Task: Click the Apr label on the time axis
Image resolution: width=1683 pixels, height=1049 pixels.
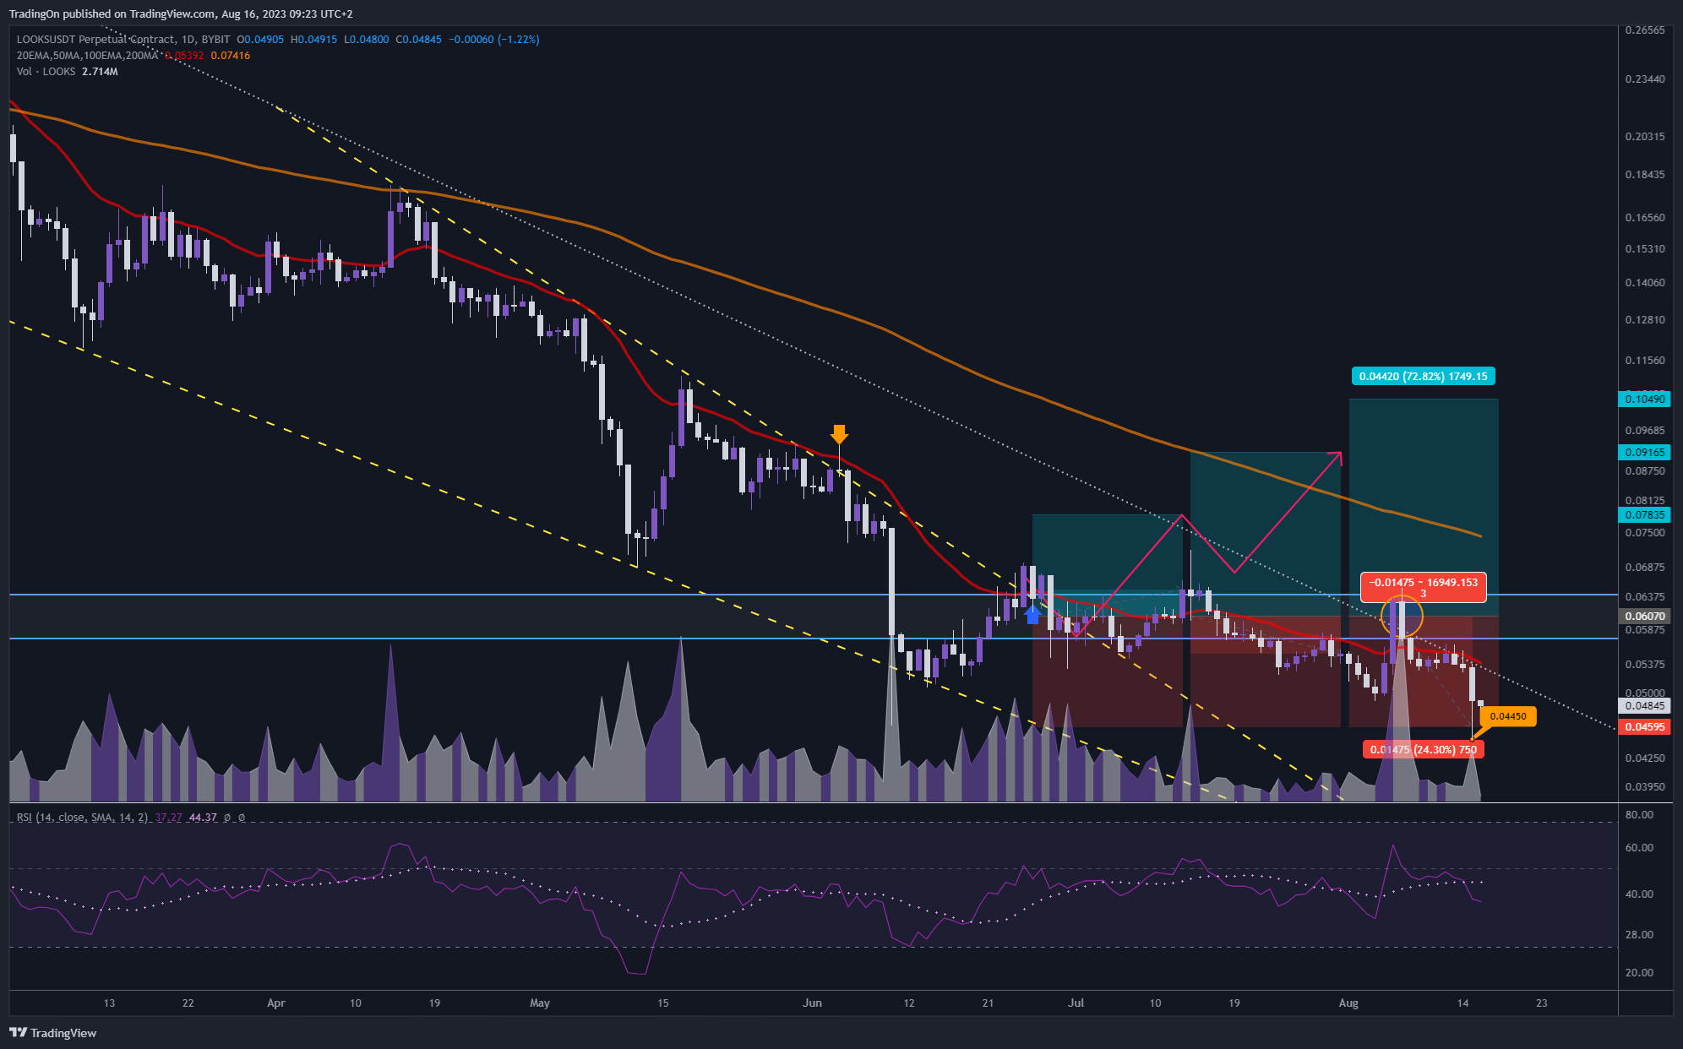Action: click(x=275, y=1003)
